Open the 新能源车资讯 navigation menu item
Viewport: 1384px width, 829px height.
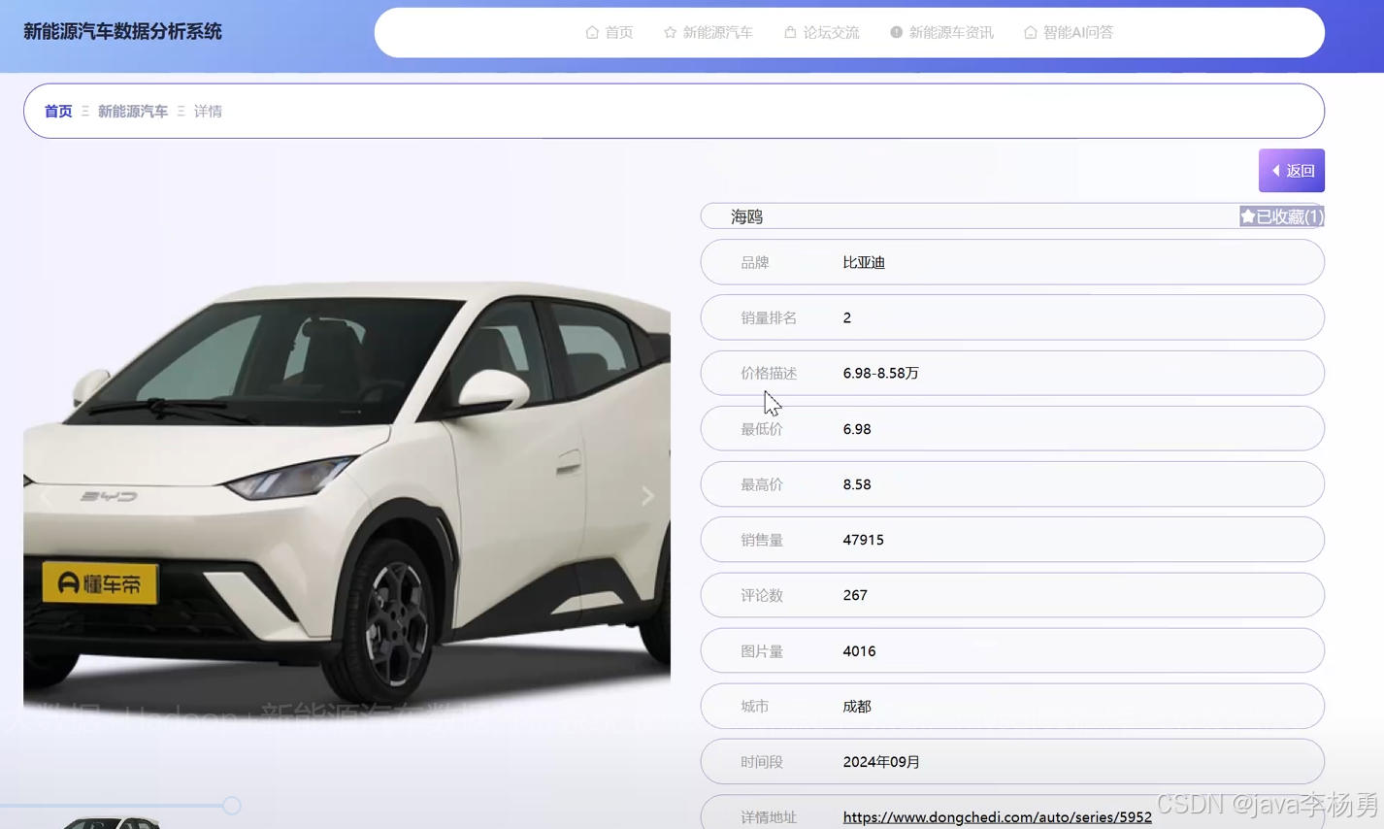click(941, 33)
